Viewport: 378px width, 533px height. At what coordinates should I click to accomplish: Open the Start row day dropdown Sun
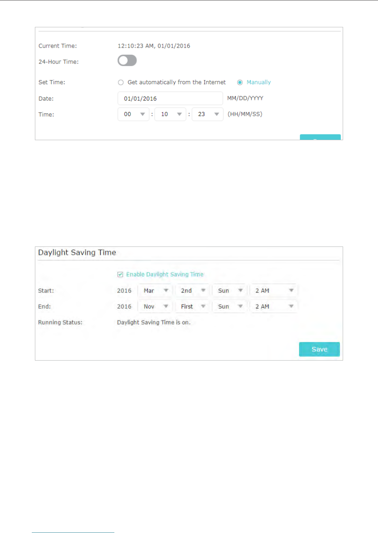coord(229,291)
